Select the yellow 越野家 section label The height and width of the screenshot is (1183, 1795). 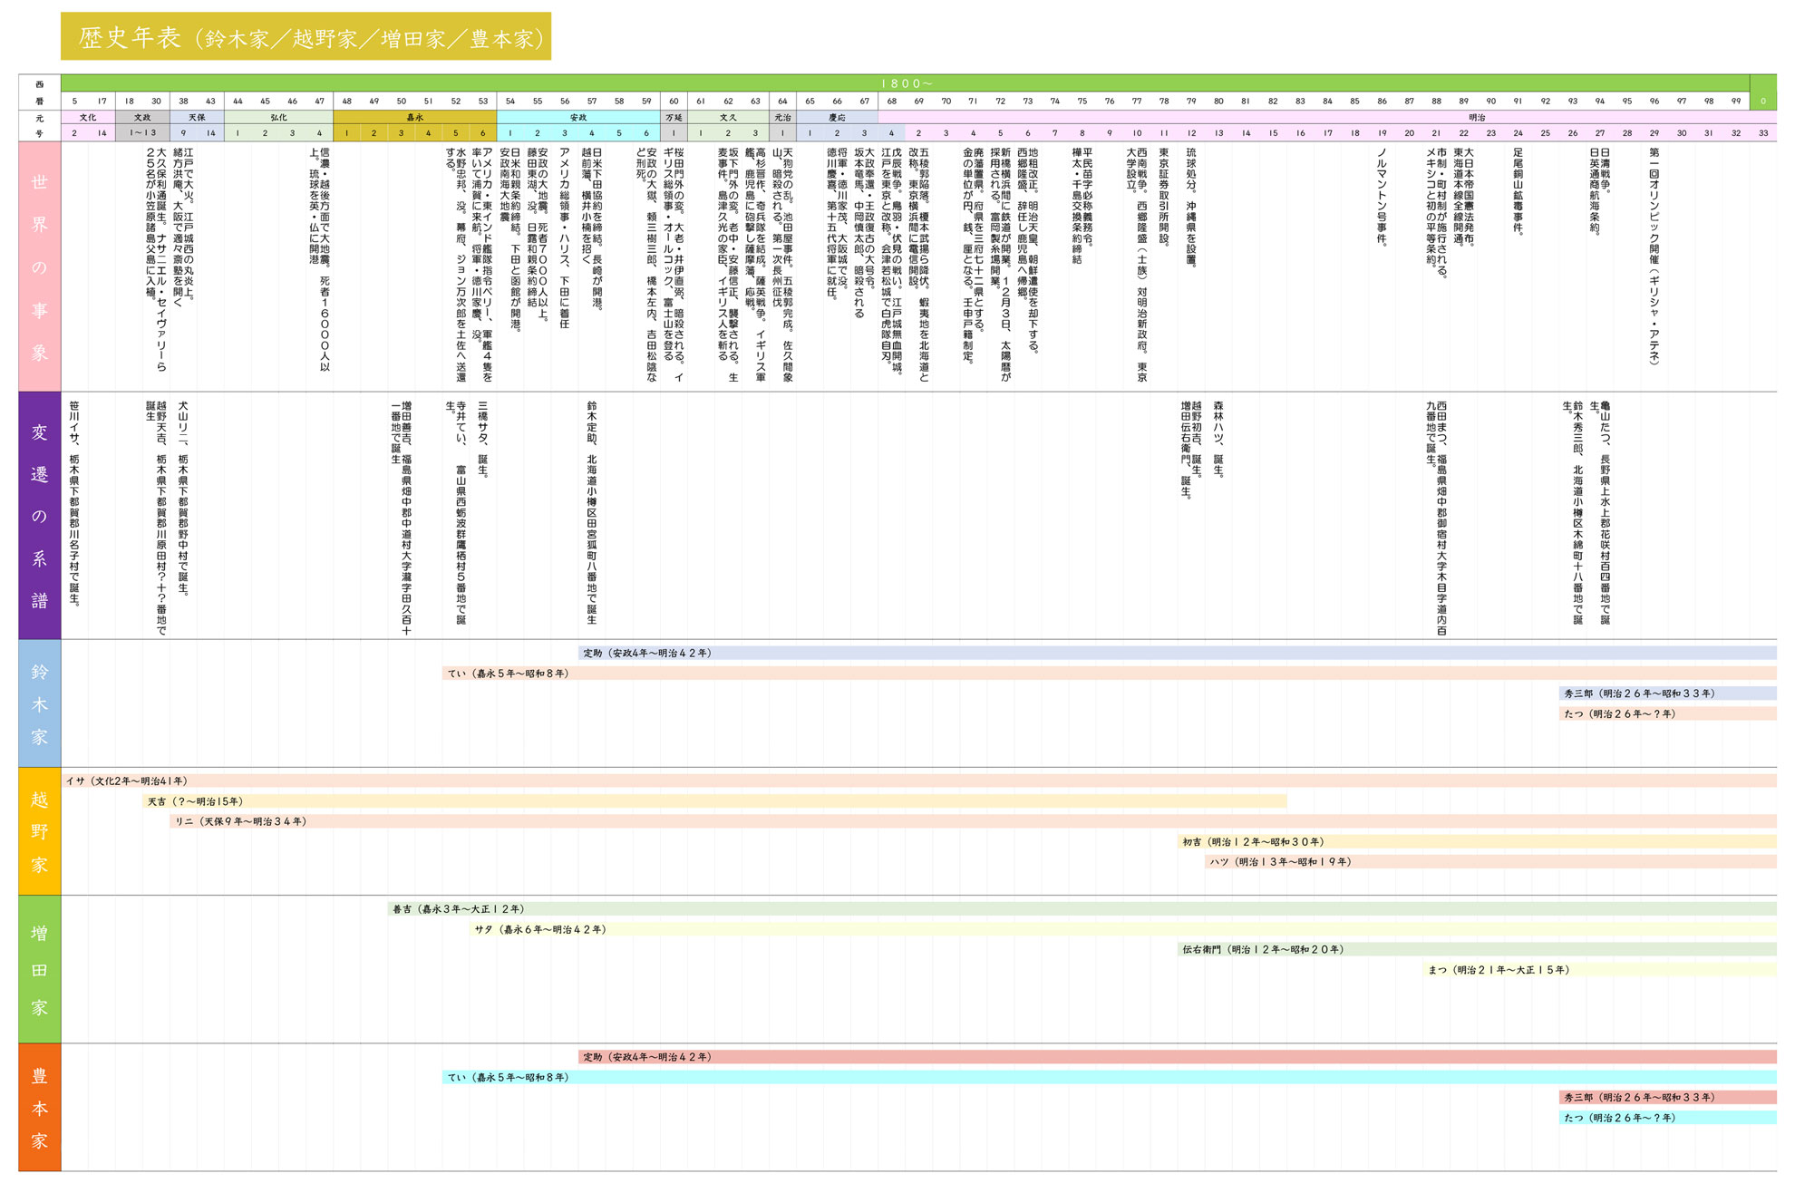pos(39,831)
